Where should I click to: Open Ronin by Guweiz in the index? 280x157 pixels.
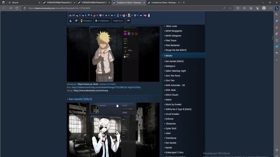[173, 105]
